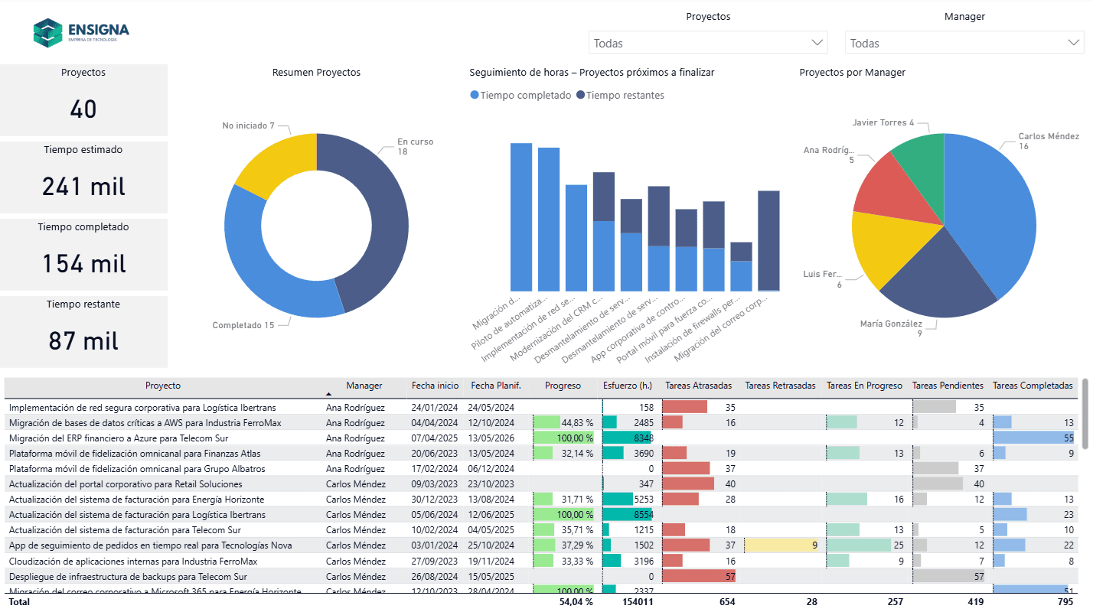Click the Ensigna company logo
The height and width of the screenshot is (612, 1093).
pos(80,32)
